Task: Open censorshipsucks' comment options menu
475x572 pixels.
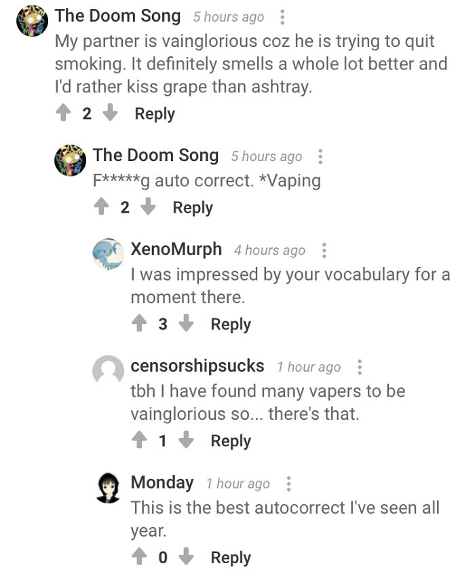Action: [359, 366]
